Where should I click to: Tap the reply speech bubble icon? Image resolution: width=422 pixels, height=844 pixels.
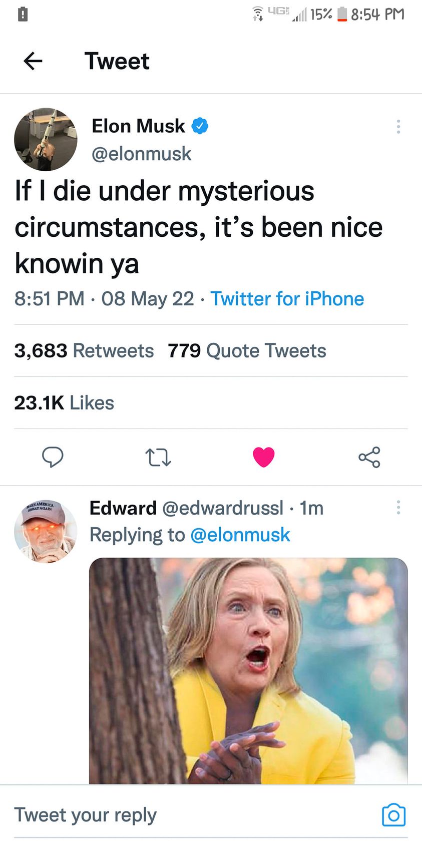point(53,457)
